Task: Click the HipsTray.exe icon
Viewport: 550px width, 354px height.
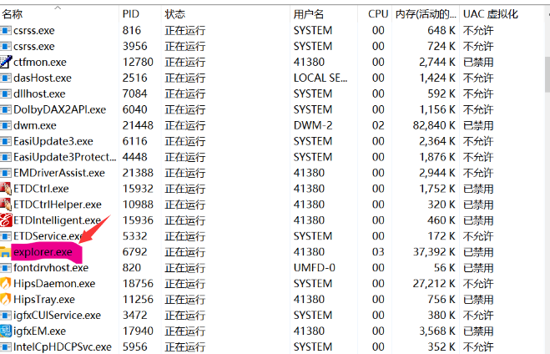Action: point(6,300)
